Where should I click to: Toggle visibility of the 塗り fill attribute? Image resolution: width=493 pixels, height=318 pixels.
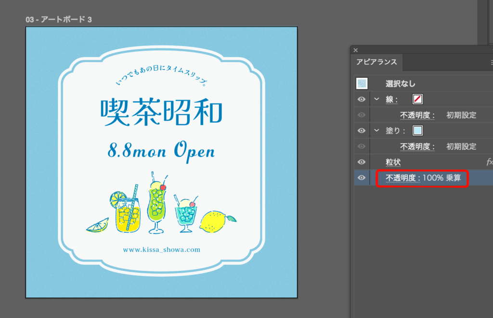click(x=362, y=130)
